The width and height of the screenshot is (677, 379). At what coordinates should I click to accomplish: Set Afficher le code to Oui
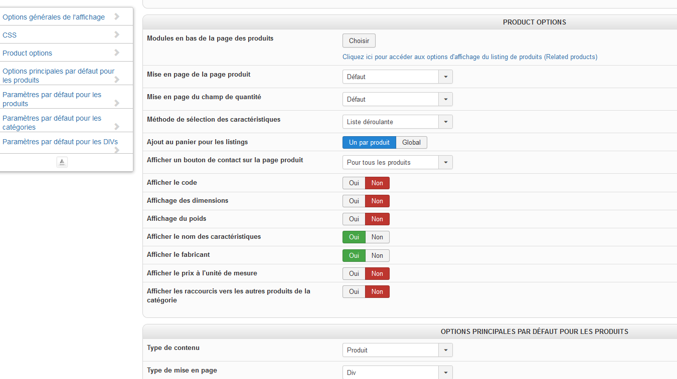point(354,183)
